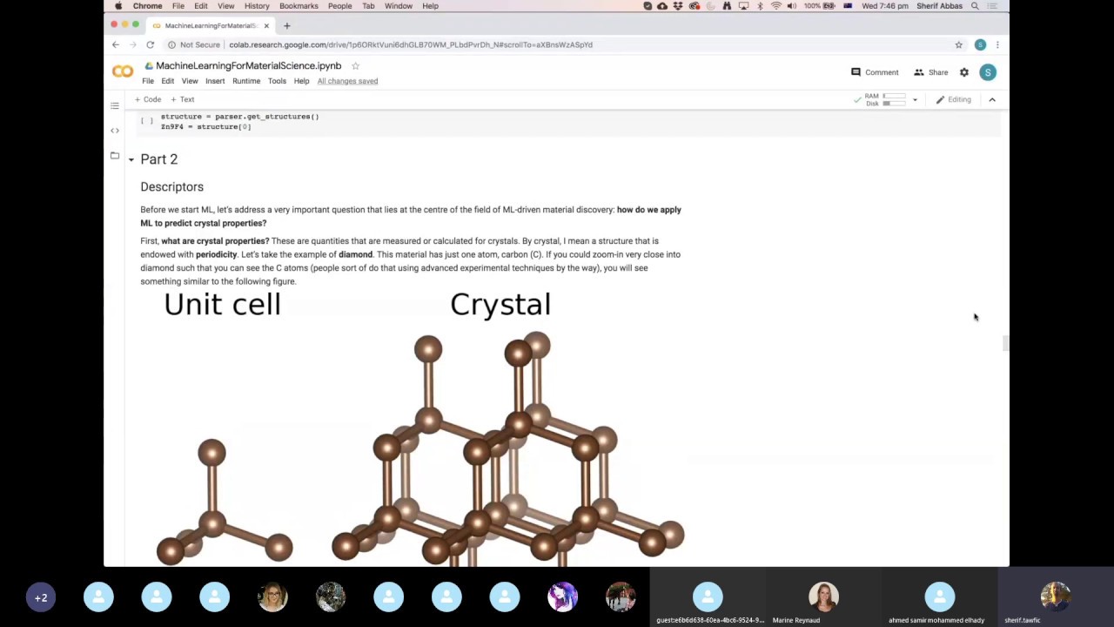Click the Sherif Abbas user name in menu bar
Image resolution: width=1114 pixels, height=627 pixels.
(x=938, y=6)
